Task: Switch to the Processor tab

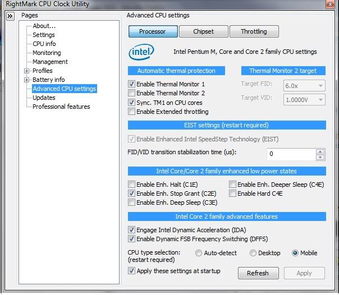Action: 153,31
